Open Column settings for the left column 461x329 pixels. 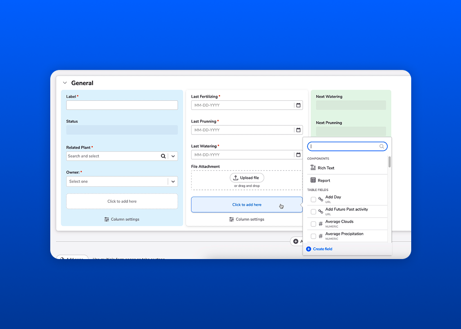click(x=122, y=219)
